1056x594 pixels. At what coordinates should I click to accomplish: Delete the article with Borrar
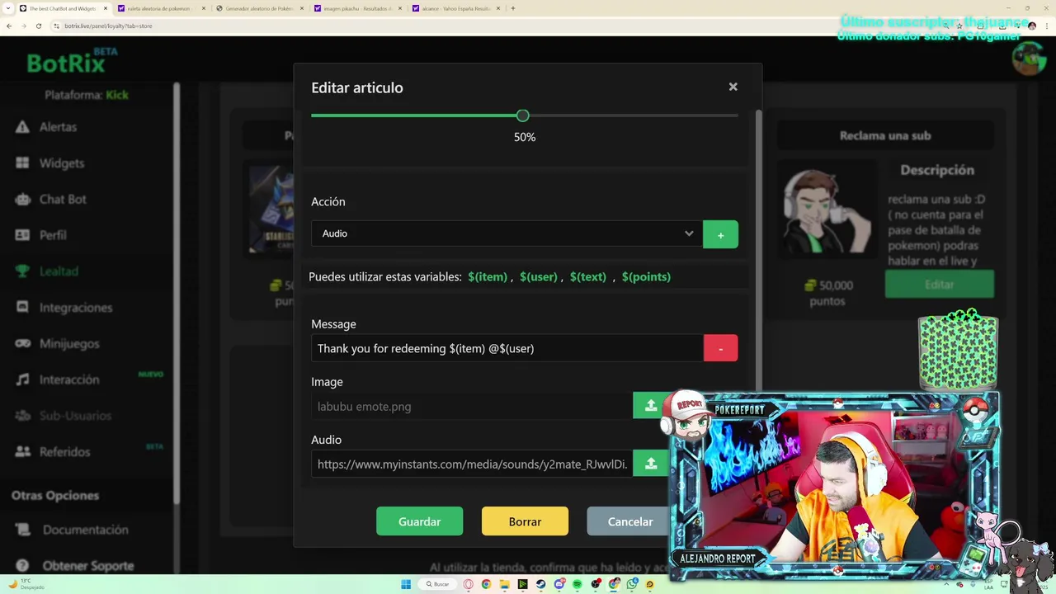click(525, 521)
